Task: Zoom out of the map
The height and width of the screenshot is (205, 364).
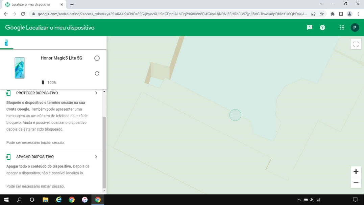Action: (356, 183)
